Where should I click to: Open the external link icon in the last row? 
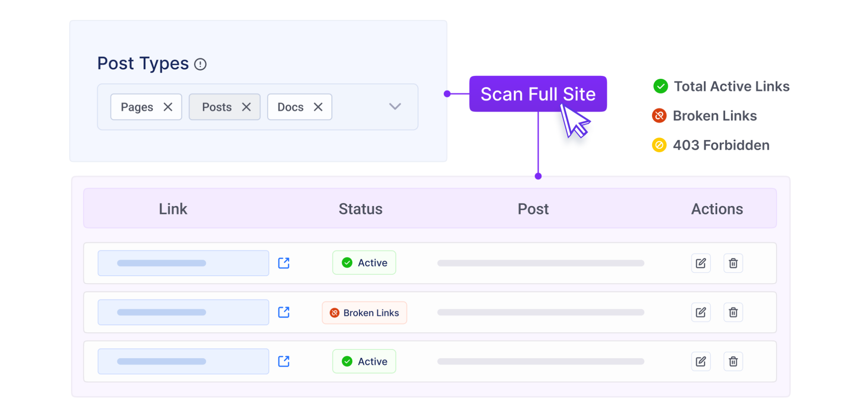pyautogui.click(x=283, y=361)
